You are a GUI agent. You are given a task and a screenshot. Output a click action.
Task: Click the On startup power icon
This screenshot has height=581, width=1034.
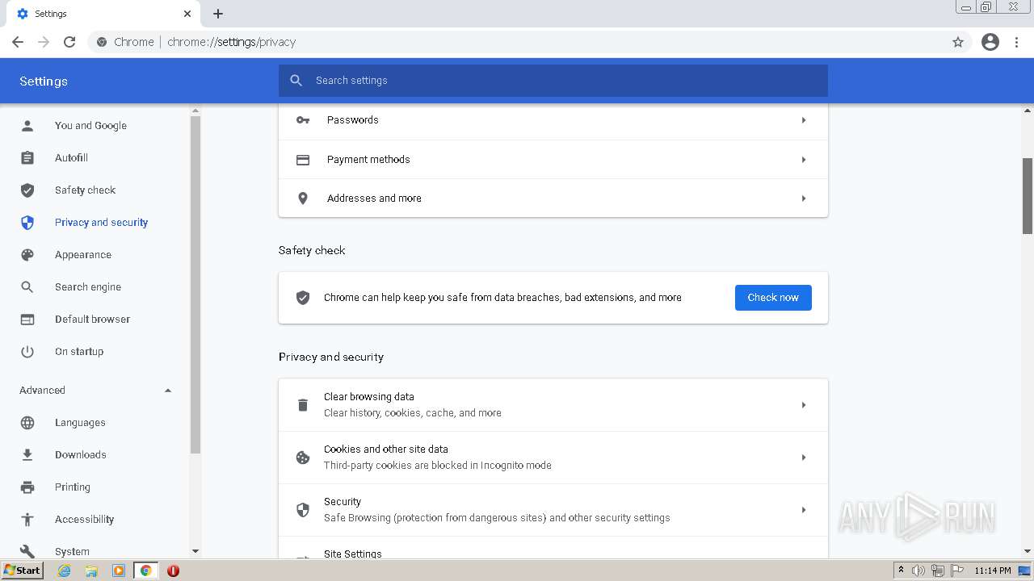click(27, 352)
